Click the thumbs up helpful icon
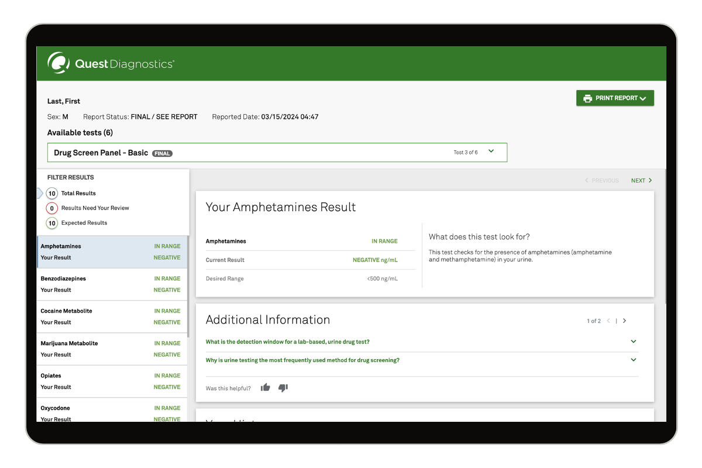Screen dimensions: 702x468 point(266,388)
